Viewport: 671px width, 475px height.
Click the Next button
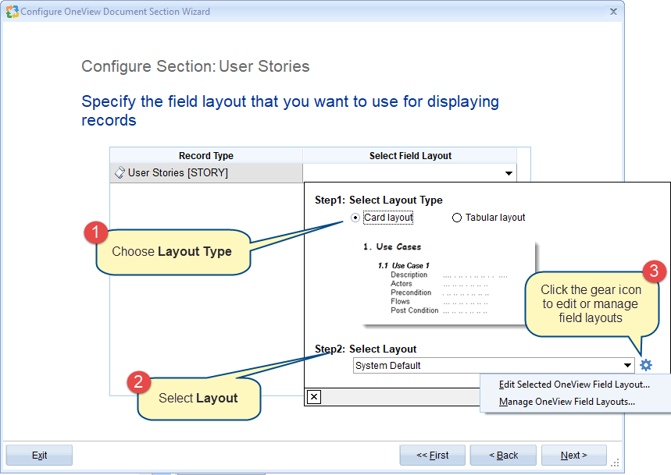(x=574, y=456)
